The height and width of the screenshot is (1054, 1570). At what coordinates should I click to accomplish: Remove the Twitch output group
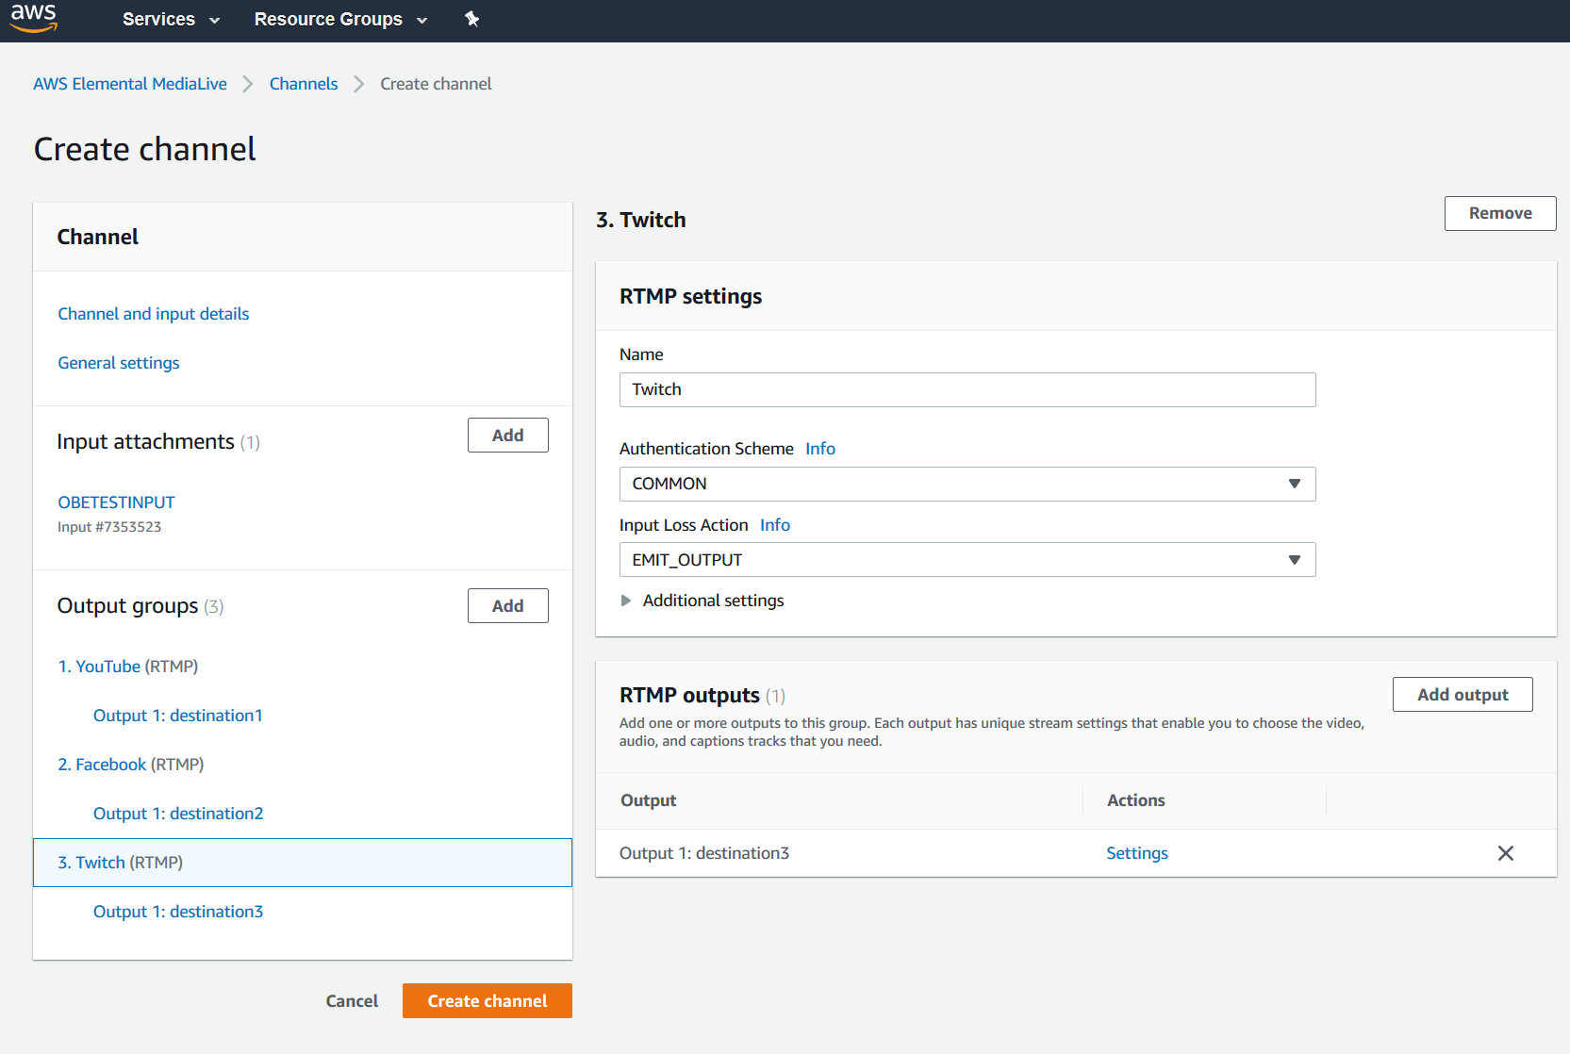click(1500, 214)
